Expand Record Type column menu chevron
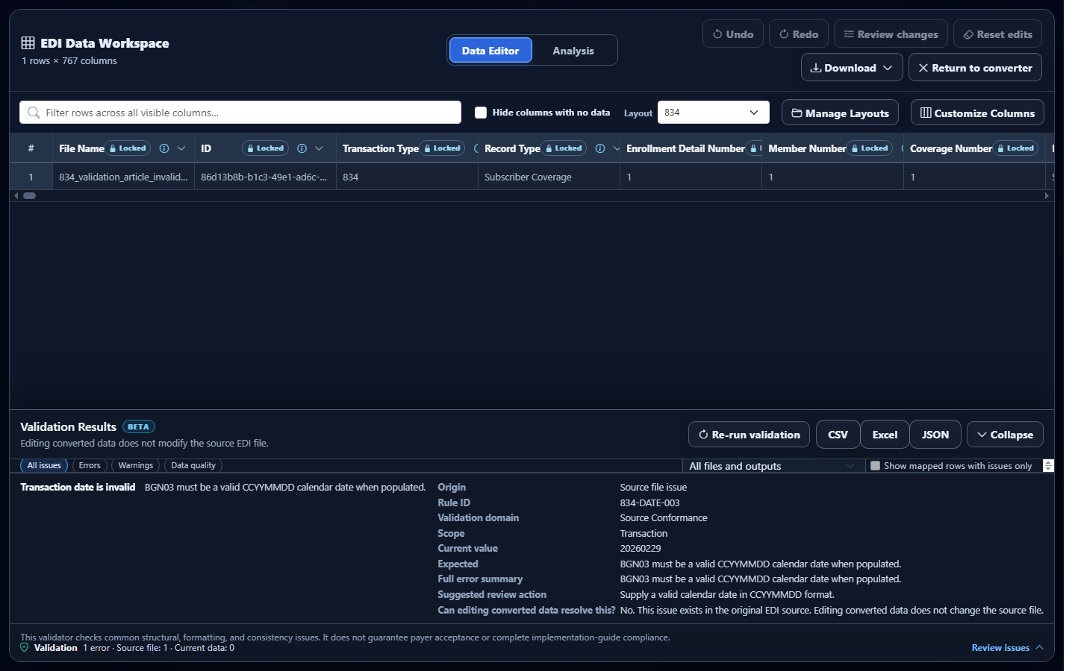The height and width of the screenshot is (671, 1075). click(x=616, y=148)
